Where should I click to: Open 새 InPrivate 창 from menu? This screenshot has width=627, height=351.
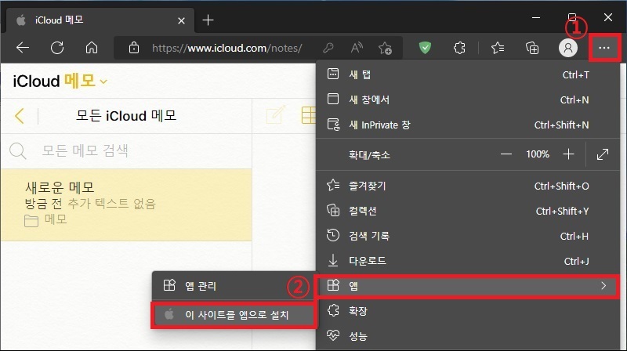tap(468, 125)
